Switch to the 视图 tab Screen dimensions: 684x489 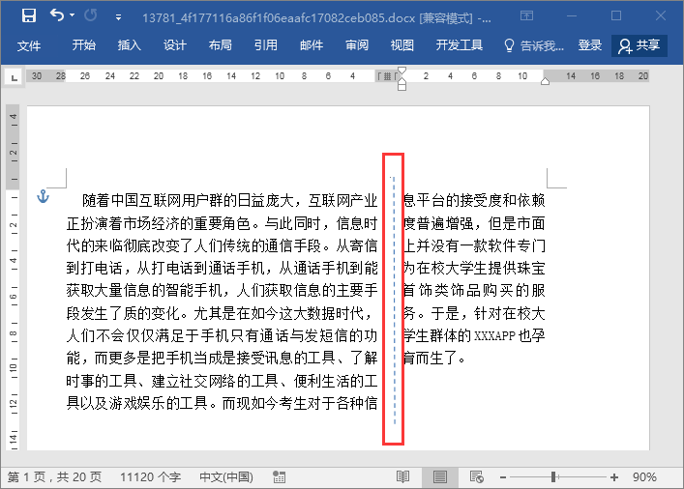coord(401,45)
